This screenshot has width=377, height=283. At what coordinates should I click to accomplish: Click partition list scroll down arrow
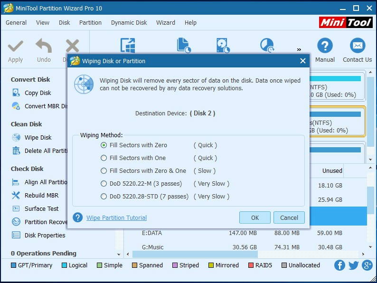pyautogui.click(x=370, y=247)
